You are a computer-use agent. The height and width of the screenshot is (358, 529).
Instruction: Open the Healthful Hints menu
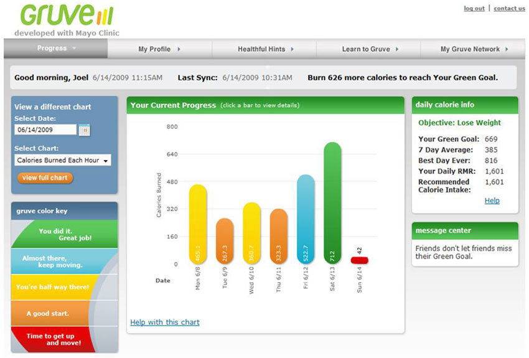click(264, 49)
